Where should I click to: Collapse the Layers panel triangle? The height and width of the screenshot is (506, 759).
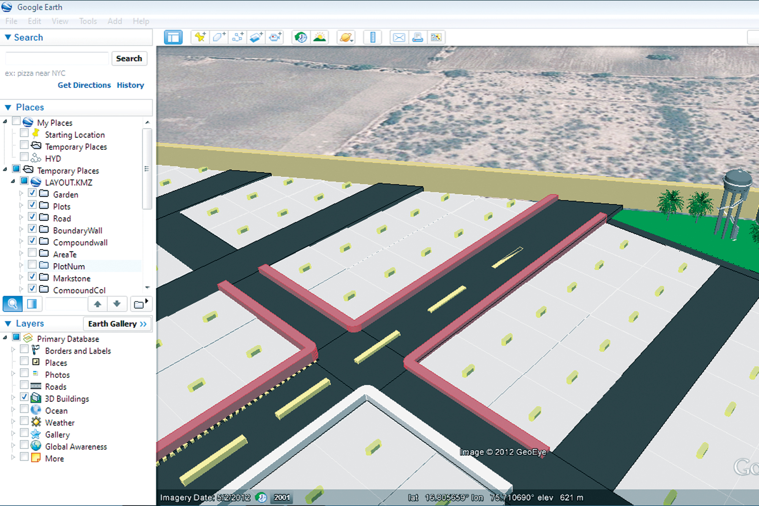[x=8, y=324]
